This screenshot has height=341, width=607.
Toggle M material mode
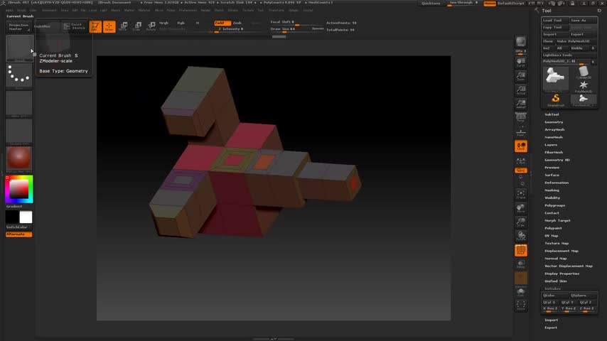[x=198, y=23]
